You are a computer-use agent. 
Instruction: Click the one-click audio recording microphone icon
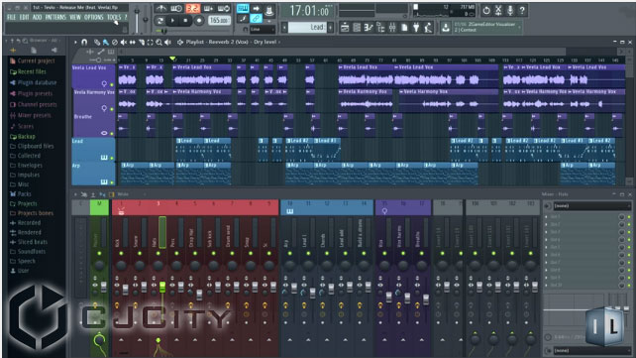point(510,11)
